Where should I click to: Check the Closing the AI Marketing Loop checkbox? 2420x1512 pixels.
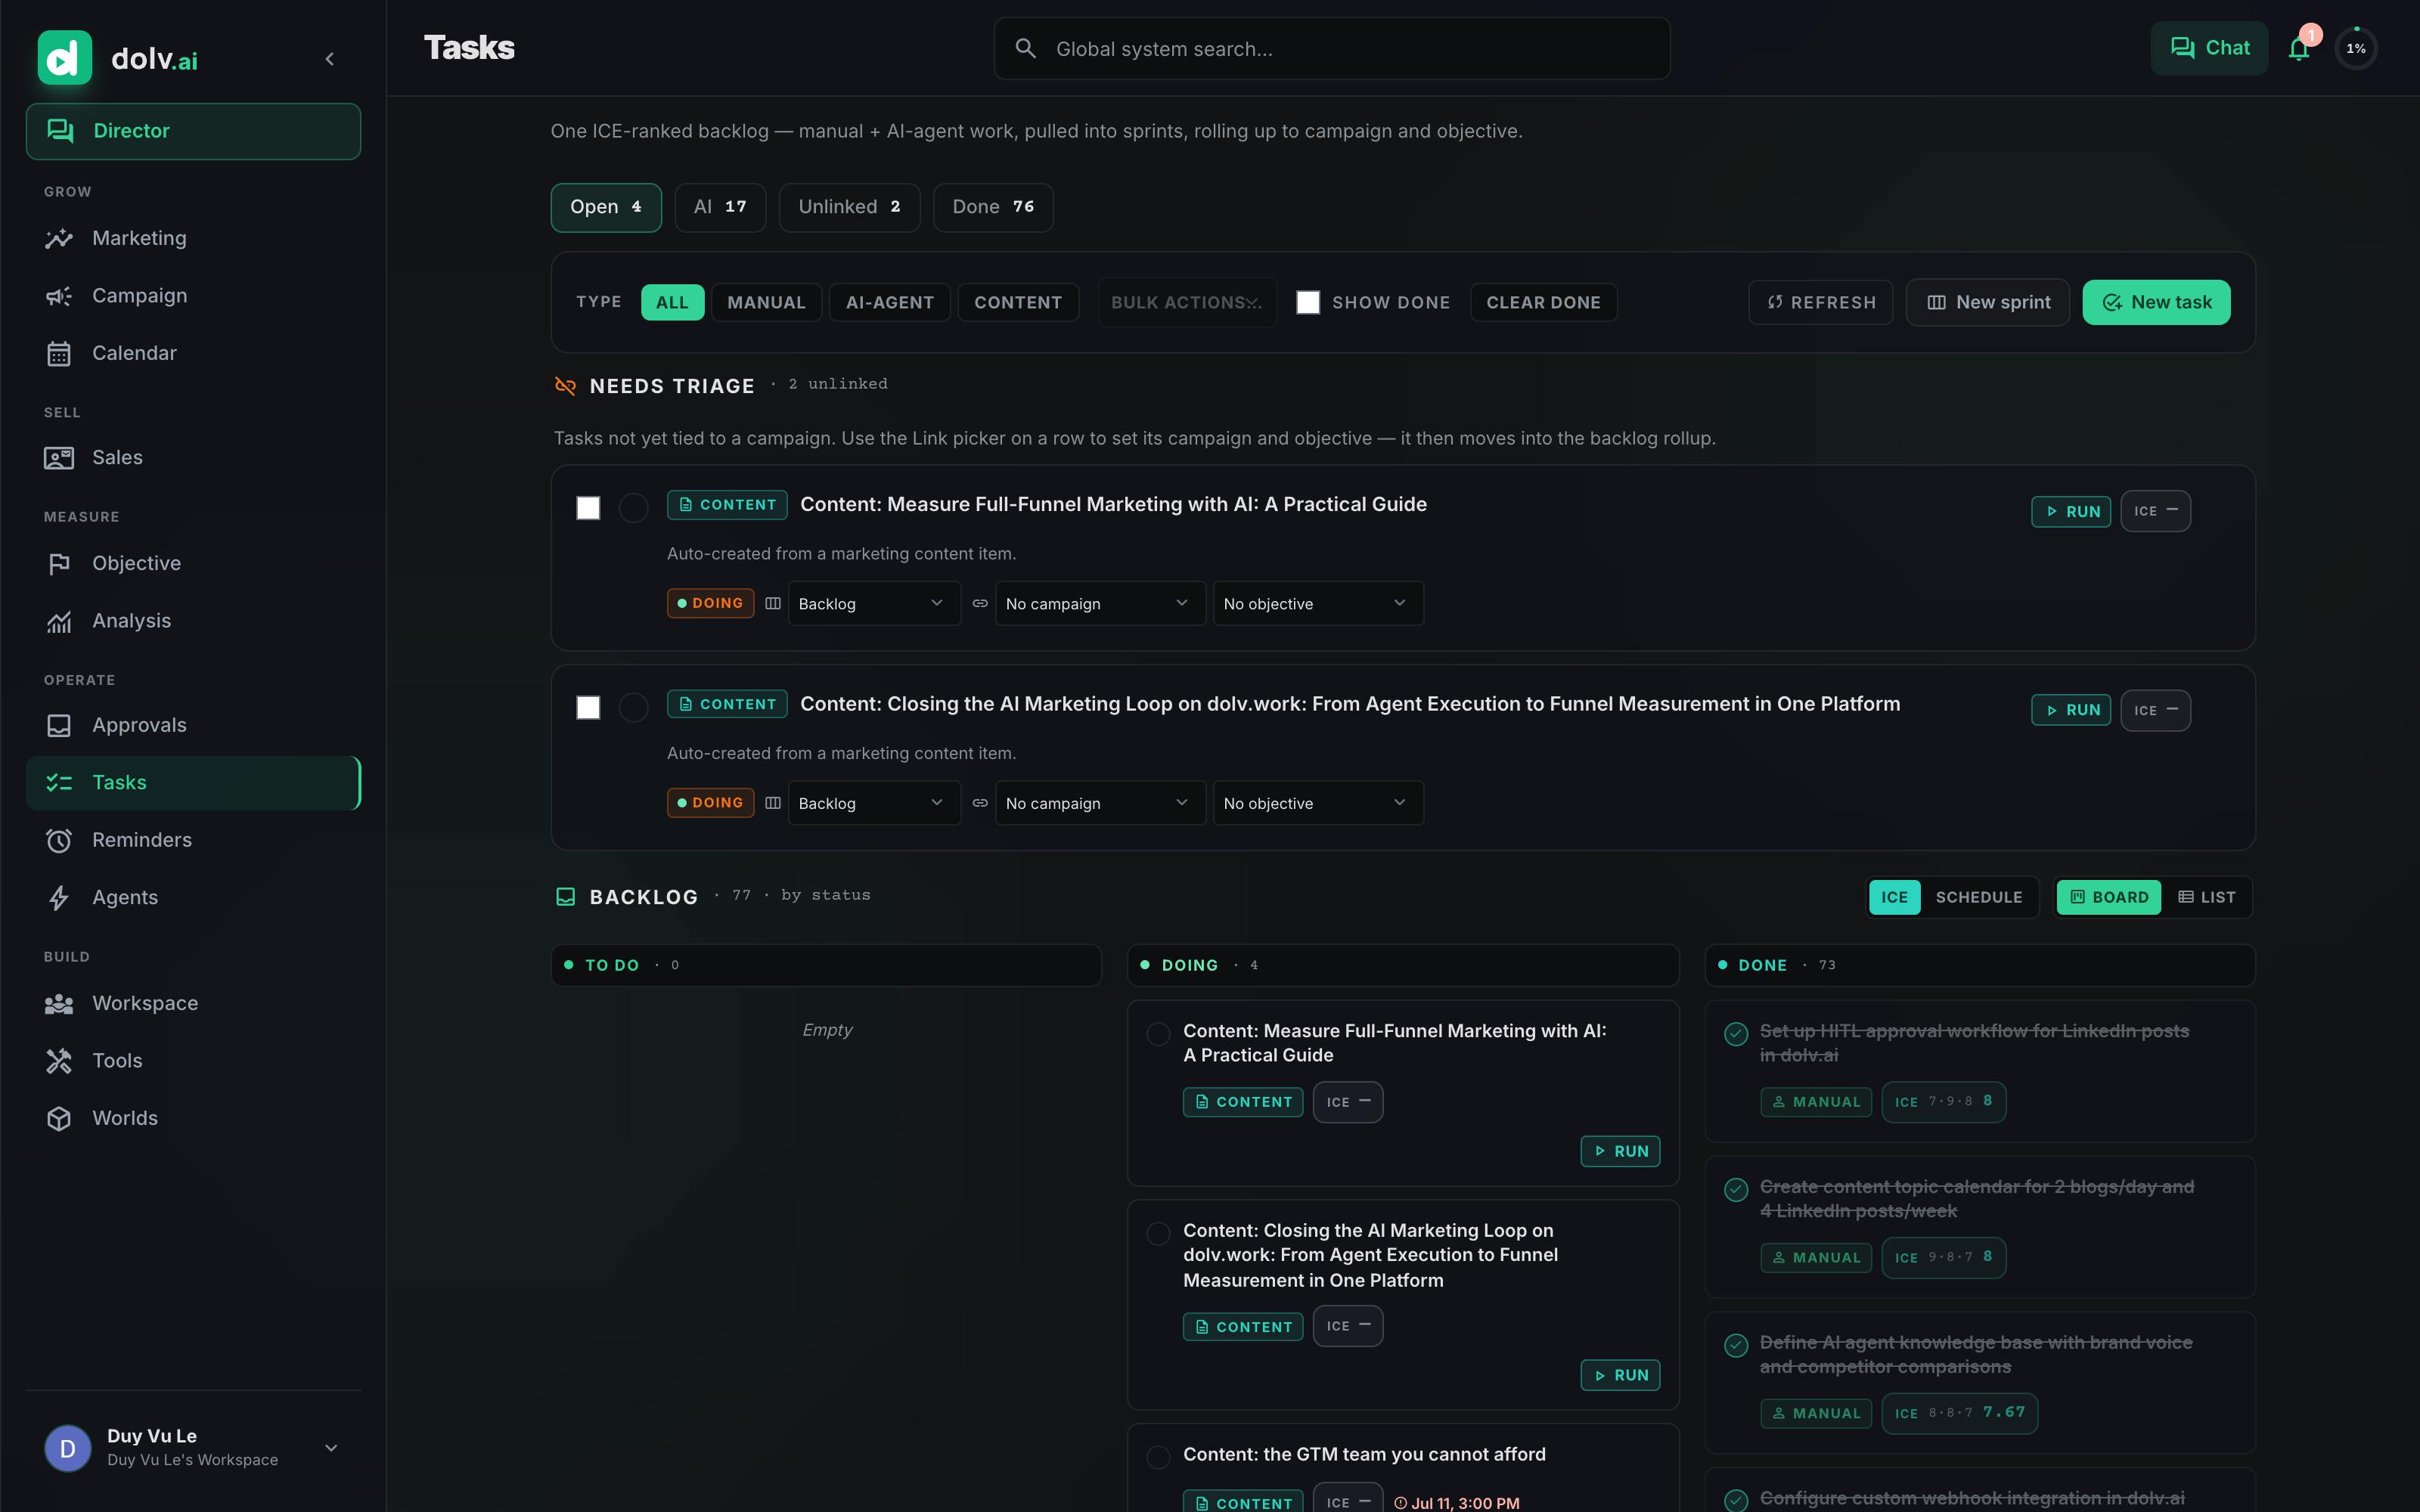588,708
